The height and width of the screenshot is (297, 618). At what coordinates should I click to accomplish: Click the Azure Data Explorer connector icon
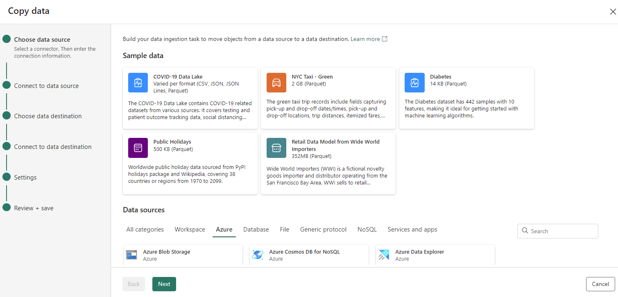click(384, 254)
